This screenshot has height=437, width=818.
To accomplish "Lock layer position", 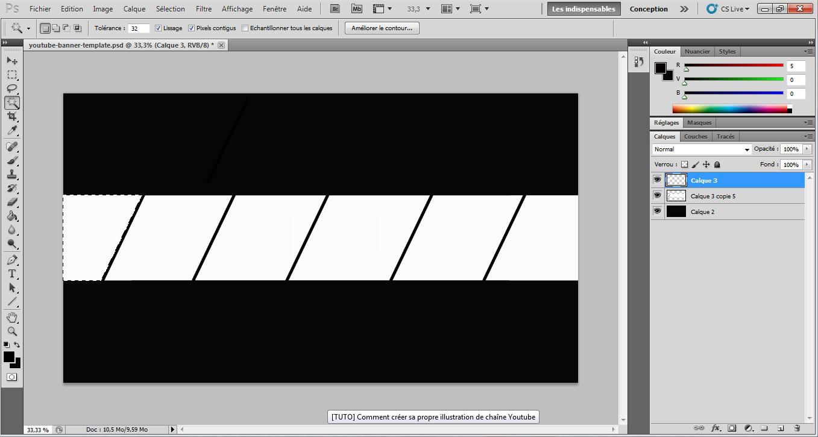I will point(706,165).
